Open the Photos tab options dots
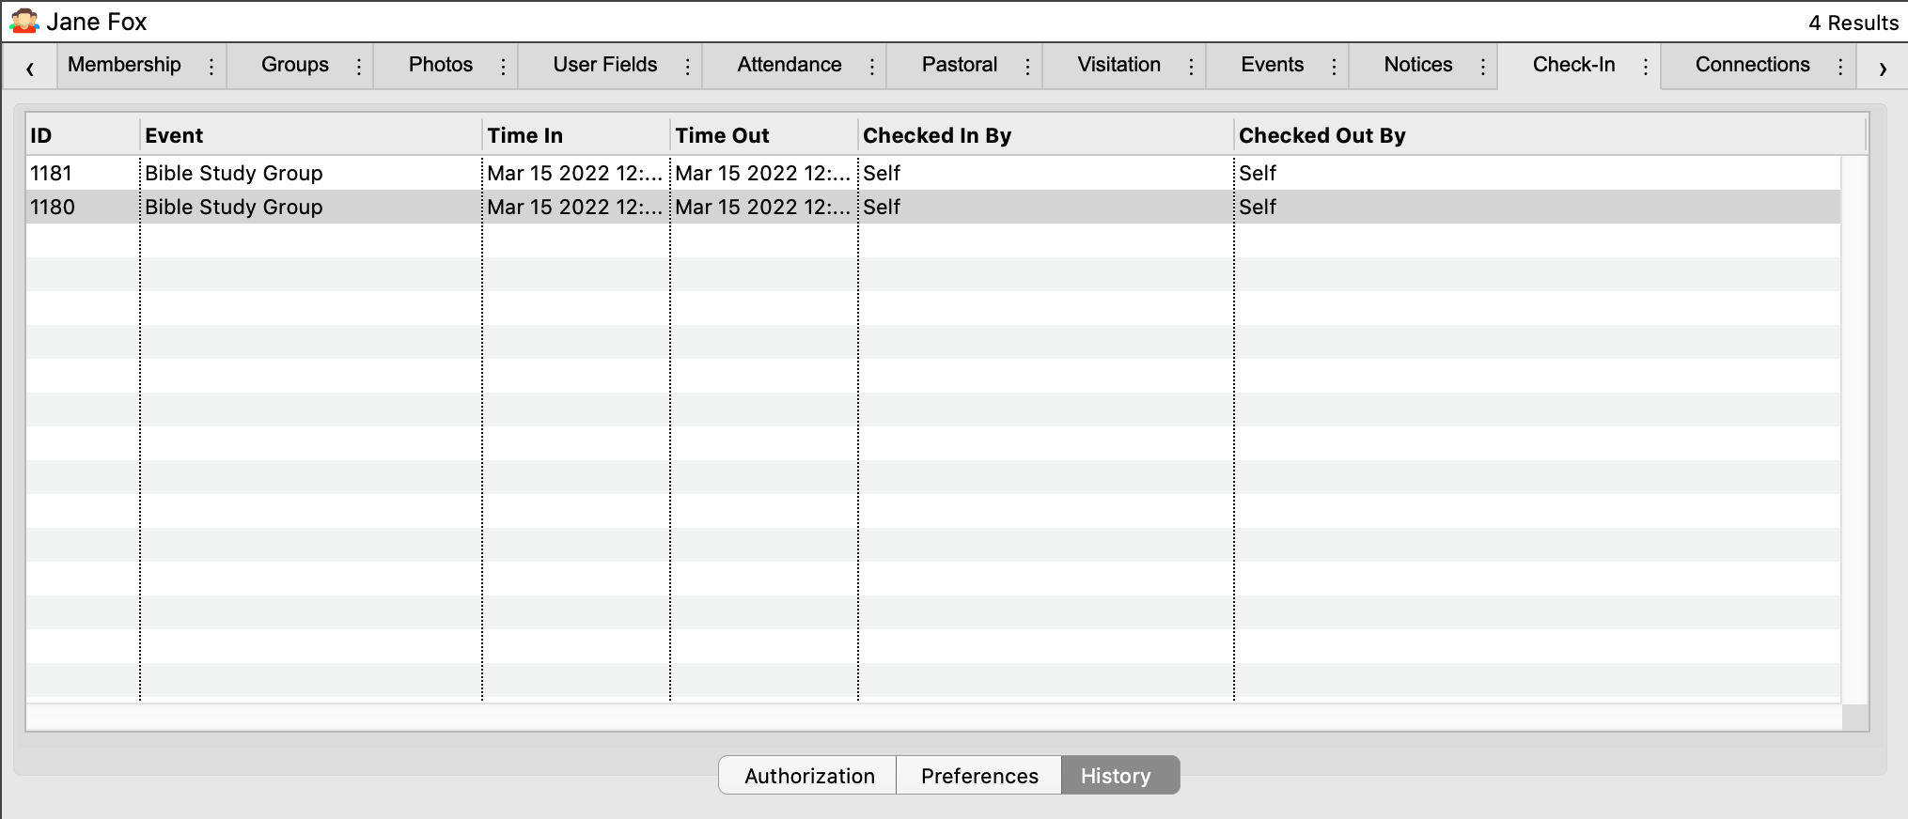This screenshot has width=1908, height=819. point(504,67)
